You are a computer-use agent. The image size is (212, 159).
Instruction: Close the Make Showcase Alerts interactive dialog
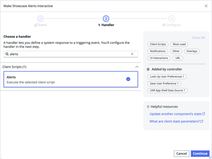pos(206,6)
